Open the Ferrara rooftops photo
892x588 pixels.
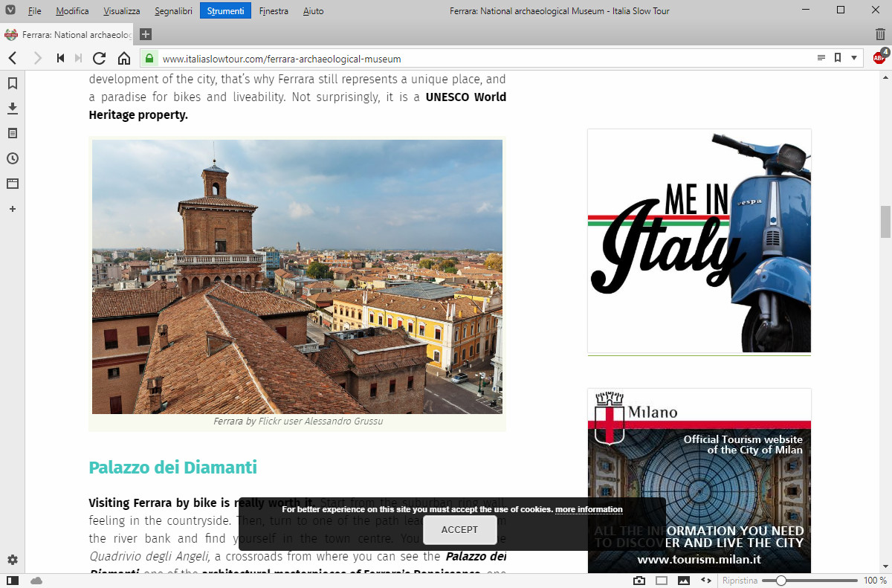point(297,277)
